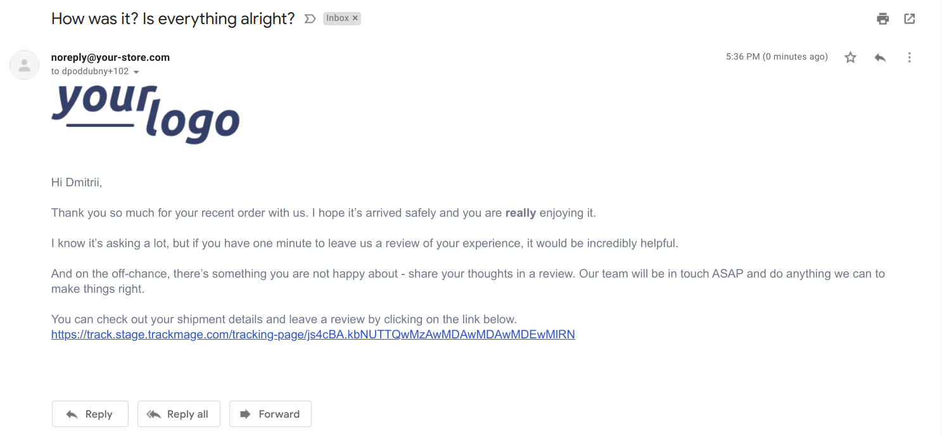This screenshot has height=436, width=942.
Task: Click the reply arrow icon beside the star
Action: coord(880,58)
